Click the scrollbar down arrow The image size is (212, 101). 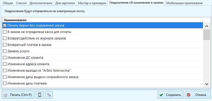[x=207, y=84]
